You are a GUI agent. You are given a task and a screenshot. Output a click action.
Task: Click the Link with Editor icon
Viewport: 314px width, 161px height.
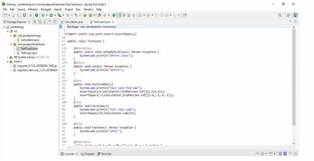tap(40, 22)
